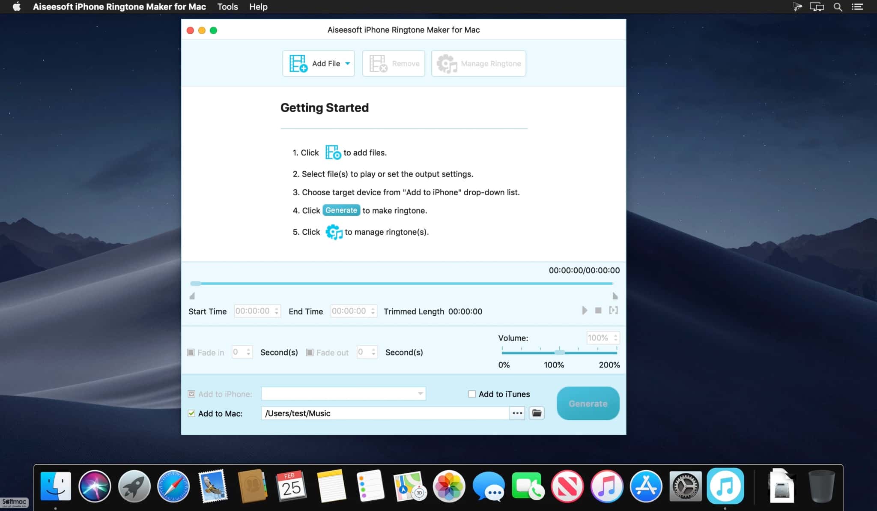Open Finder from the Dock

(56, 486)
